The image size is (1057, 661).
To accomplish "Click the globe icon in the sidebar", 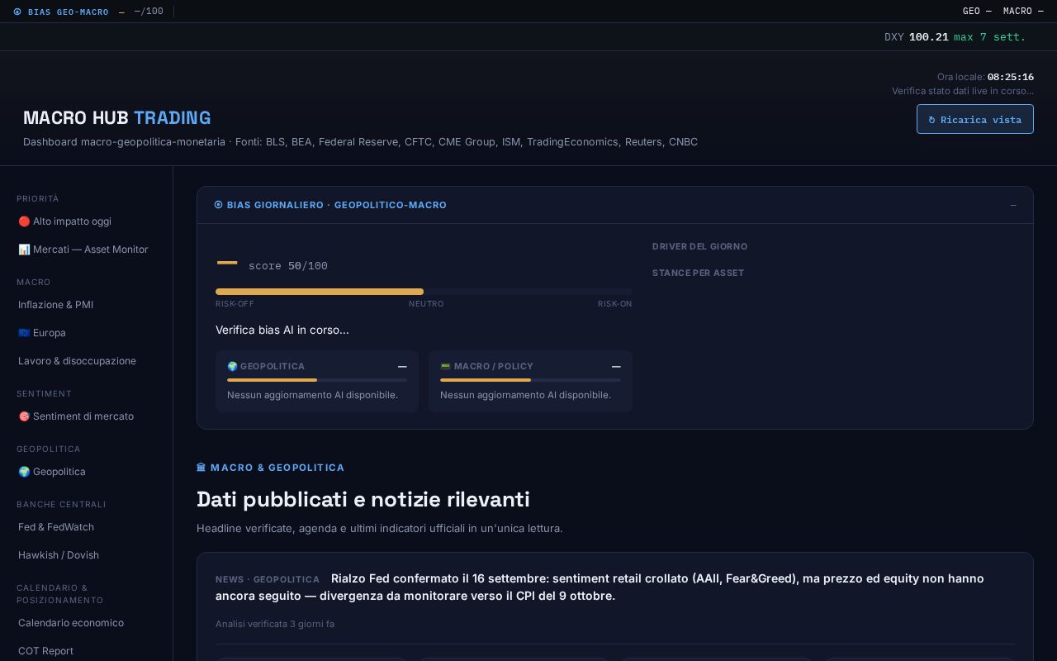I will pos(24,472).
